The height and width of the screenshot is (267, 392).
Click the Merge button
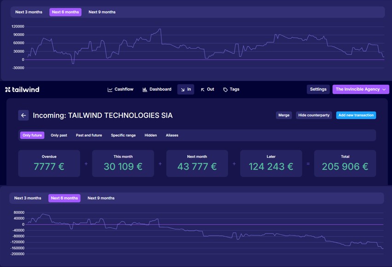(284, 115)
